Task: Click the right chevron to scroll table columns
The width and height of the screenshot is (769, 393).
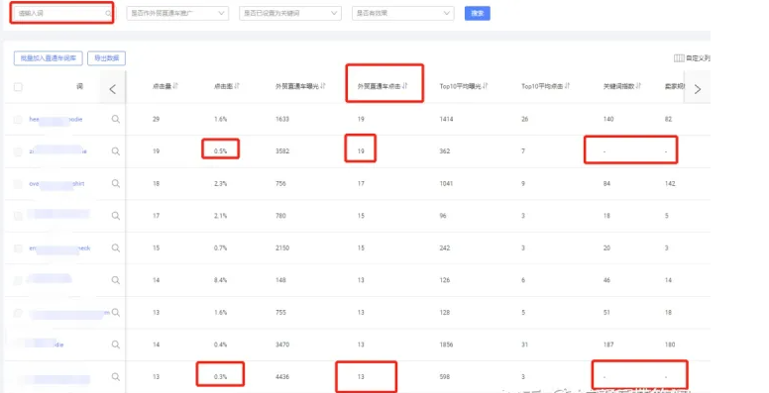Action: click(x=698, y=89)
